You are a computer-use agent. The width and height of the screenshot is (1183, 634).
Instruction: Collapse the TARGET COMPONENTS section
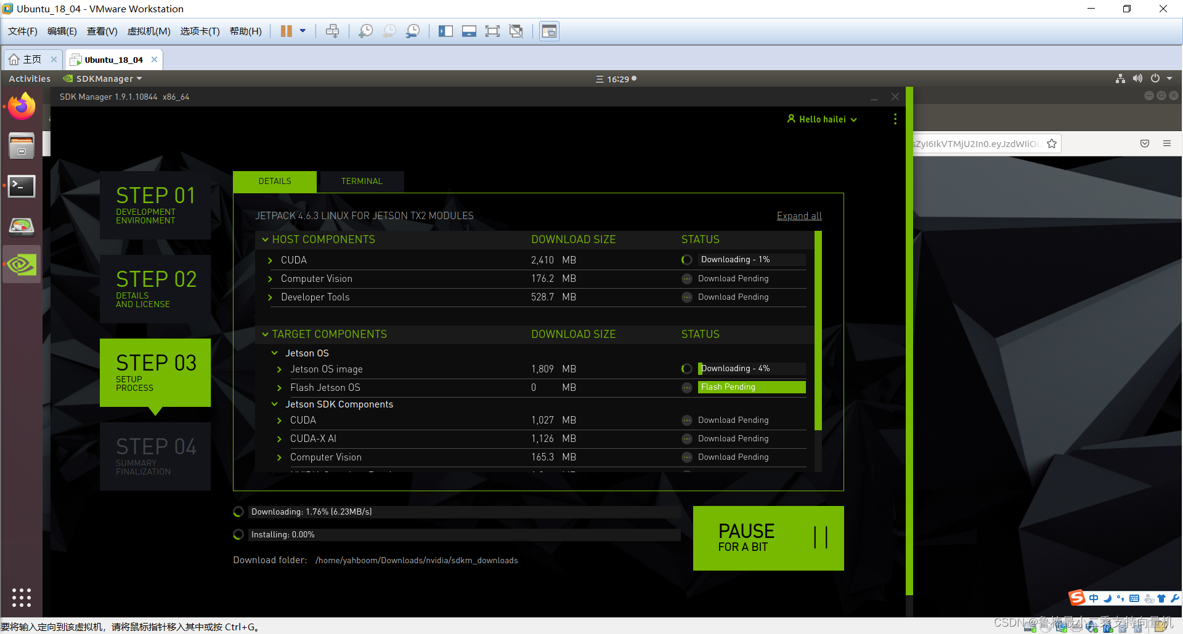coord(266,334)
